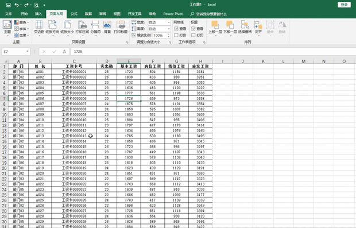356x228 pixels.
Task: Increase the 缩放比例 scale percentage
Action: (x=169, y=34)
